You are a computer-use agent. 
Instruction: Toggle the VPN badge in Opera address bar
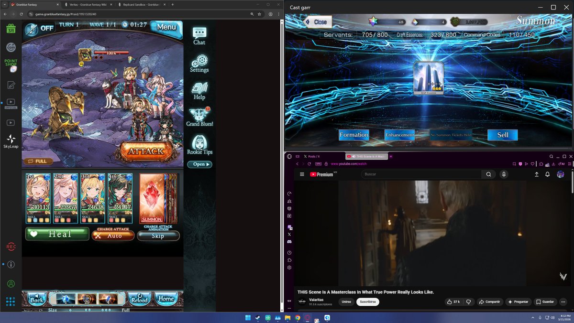(318, 164)
